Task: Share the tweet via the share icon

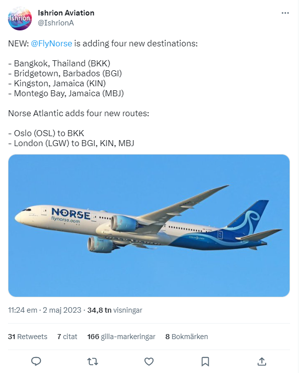Action: point(262,361)
